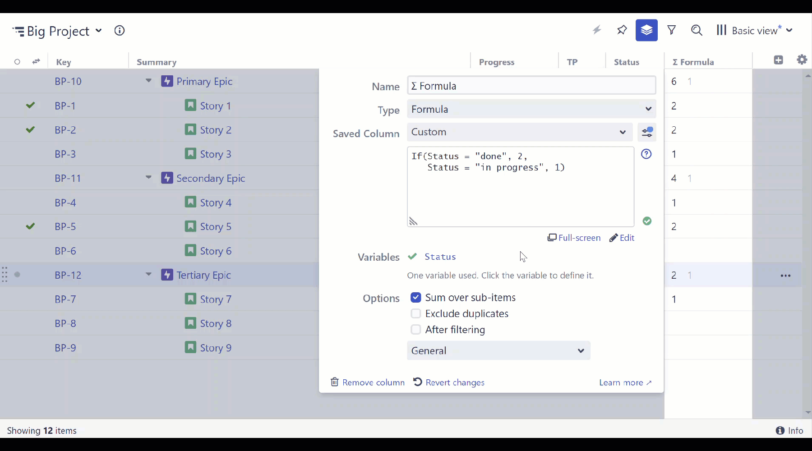This screenshot has width=812, height=451.
Task: Collapse the Primary Epic tree row
Action: [148, 81]
